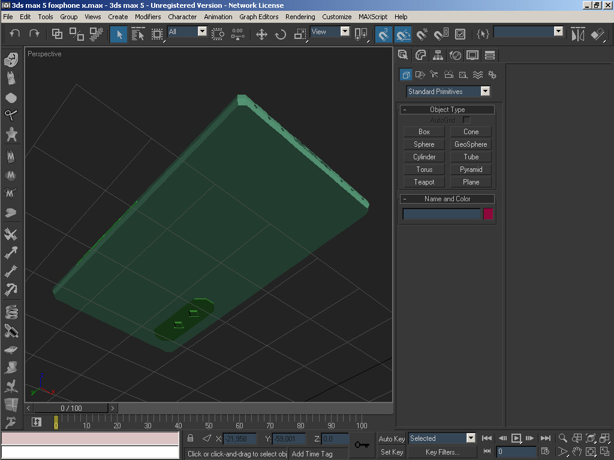This screenshot has width=614, height=460.
Task: Select the Select and Rotate tool
Action: point(280,34)
